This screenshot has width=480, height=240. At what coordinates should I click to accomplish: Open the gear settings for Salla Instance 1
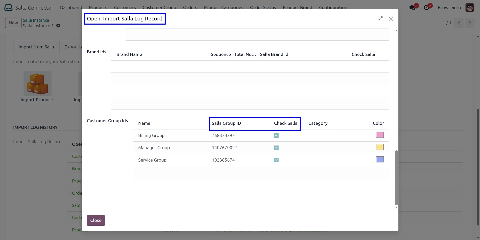coord(58,26)
